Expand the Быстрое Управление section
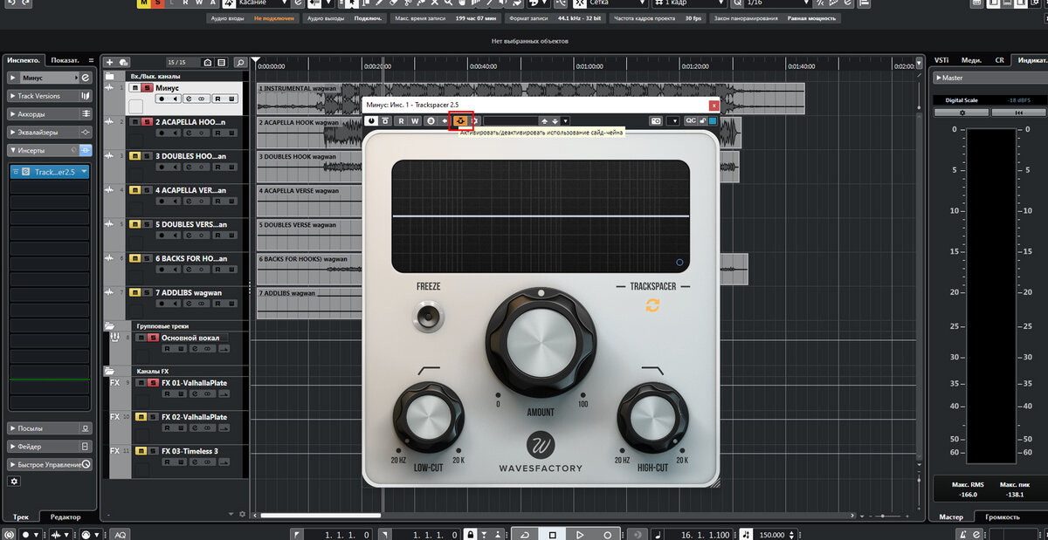This screenshot has width=1048, height=540. pos(49,464)
